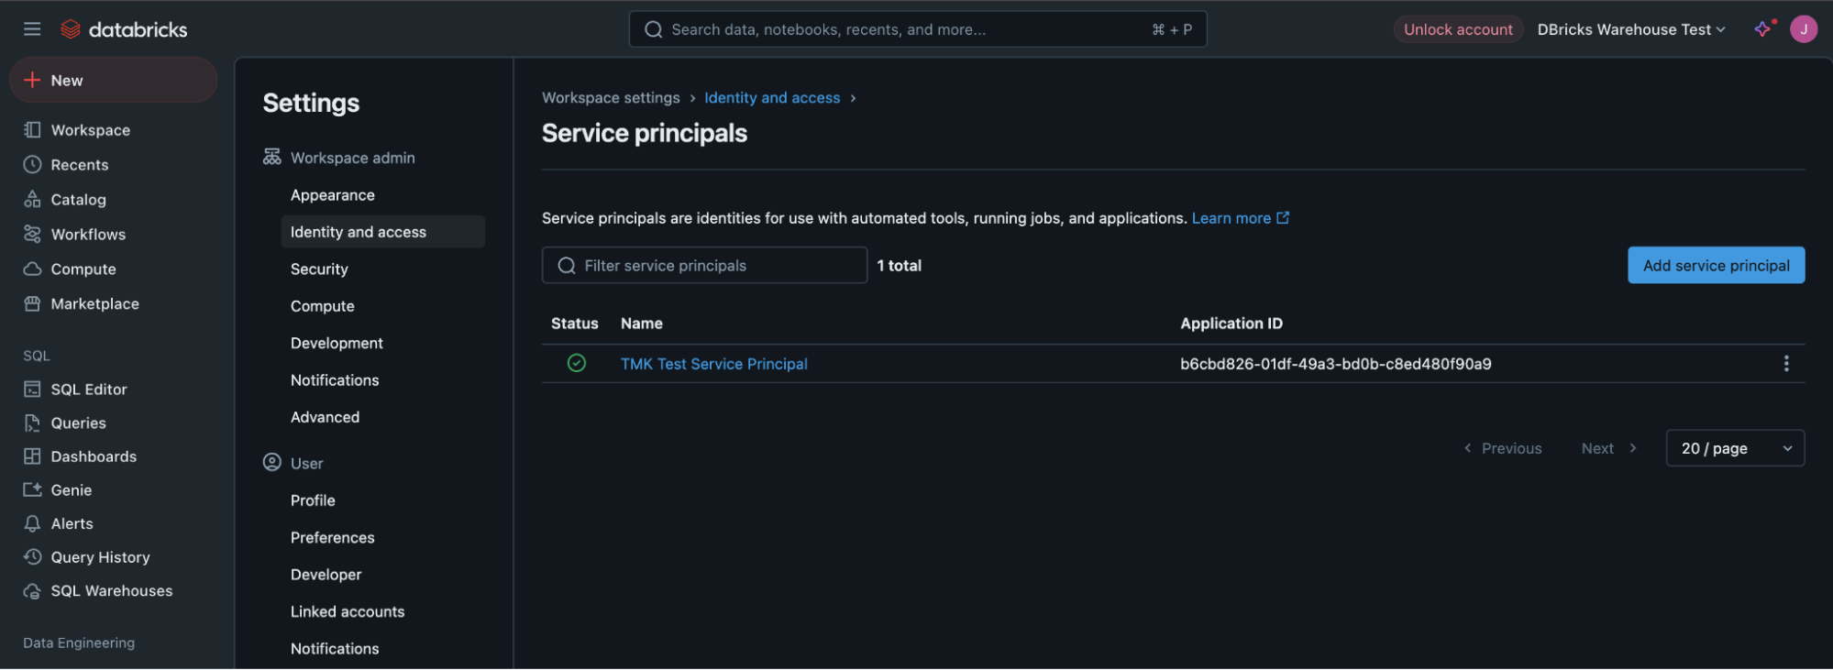
Task: Open Advanced settings
Action: pos(325,417)
